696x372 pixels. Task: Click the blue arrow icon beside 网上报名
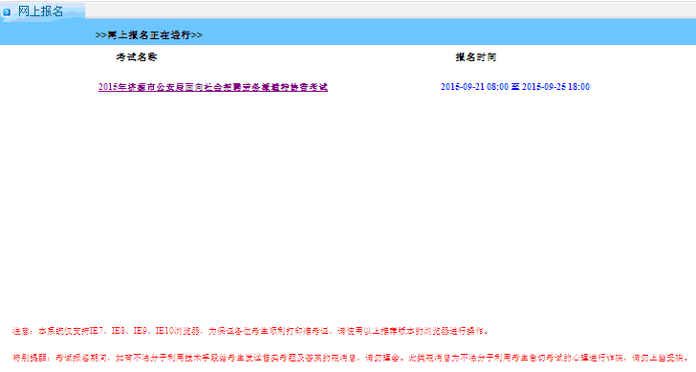(7, 12)
